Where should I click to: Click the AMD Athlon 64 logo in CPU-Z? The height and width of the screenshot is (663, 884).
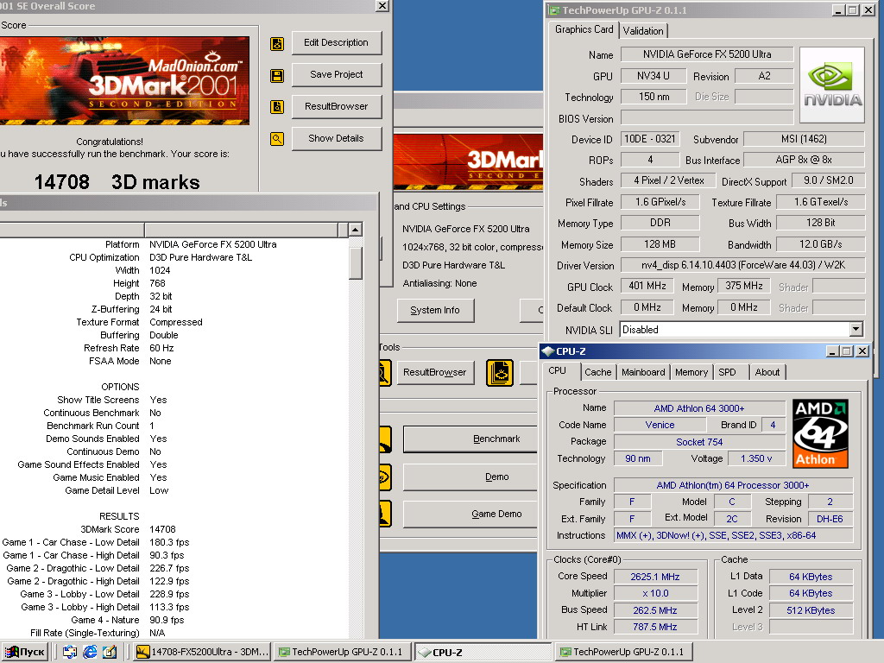tap(820, 433)
